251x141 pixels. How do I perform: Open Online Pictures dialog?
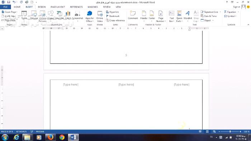[42, 16]
